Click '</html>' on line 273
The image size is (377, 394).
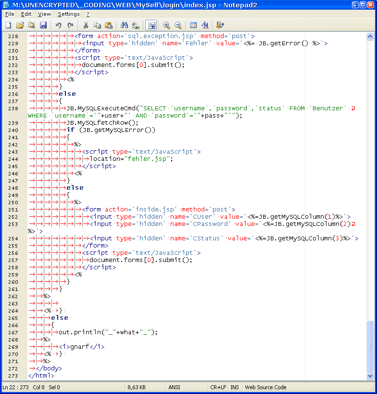(x=41, y=376)
